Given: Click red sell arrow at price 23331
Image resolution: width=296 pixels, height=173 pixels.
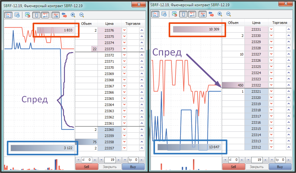Looking at the screenshot, I should tap(271, 29).
